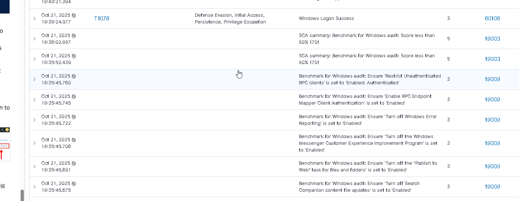
Task: Open rule 19009 for Windows Messenger event
Action: click(492, 143)
